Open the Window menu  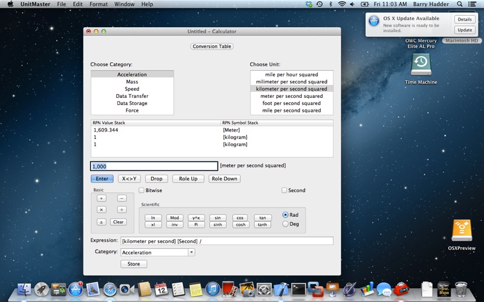click(x=125, y=4)
